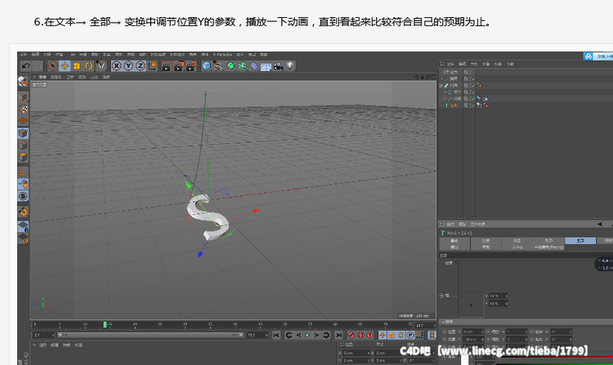Click the X-Particles menu
This screenshot has width=613, height=365.
pos(222,55)
